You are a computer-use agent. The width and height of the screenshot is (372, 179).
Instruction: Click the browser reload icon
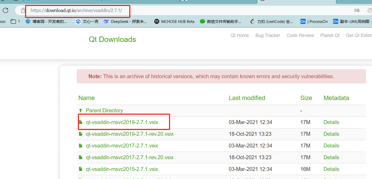(5, 10)
